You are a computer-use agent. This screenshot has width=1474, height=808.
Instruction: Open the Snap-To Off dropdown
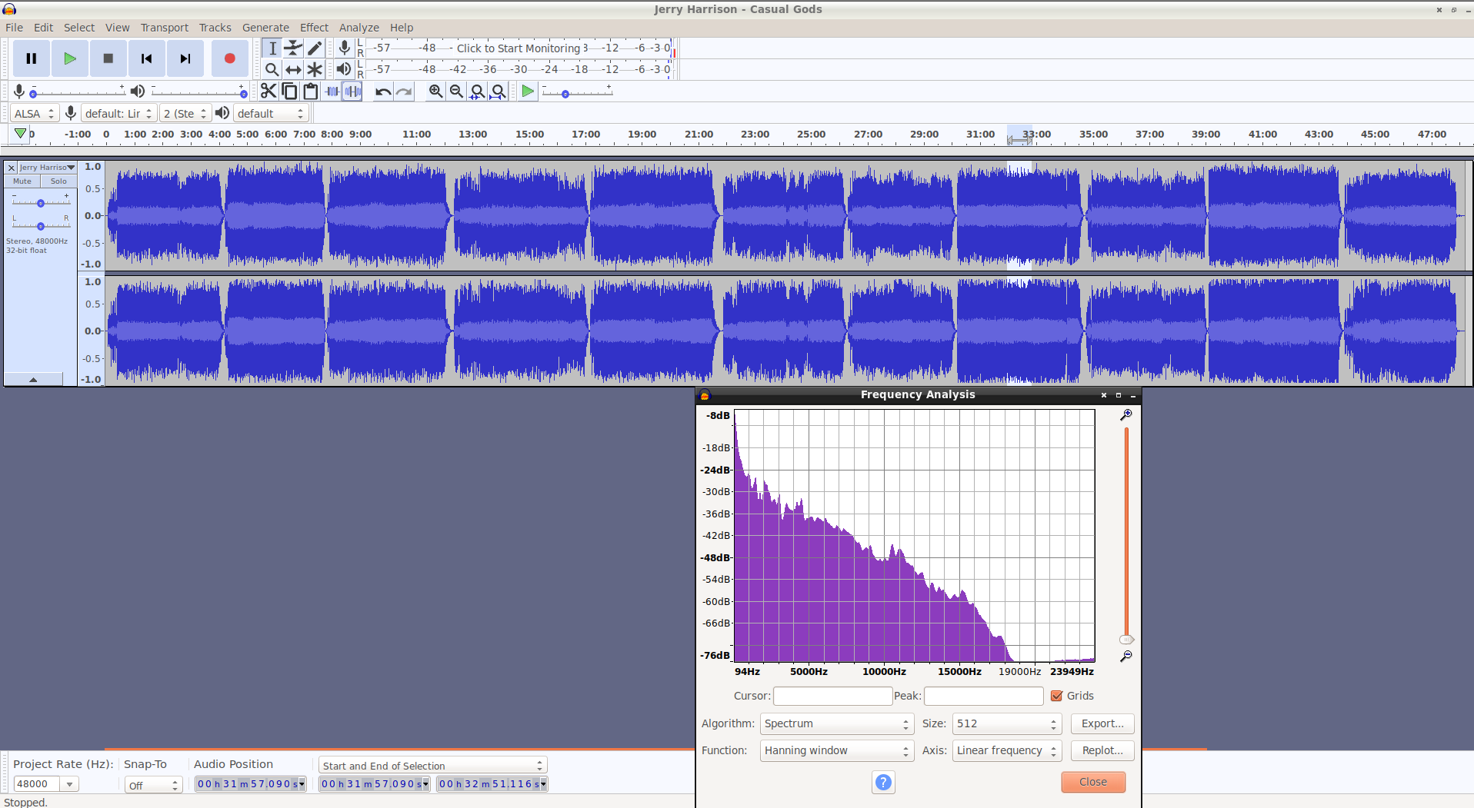pos(153,785)
